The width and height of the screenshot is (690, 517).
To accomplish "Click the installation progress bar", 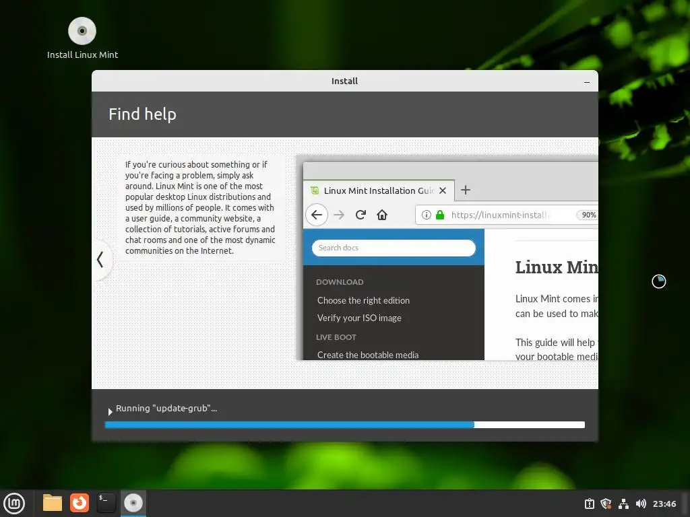I will [x=344, y=425].
